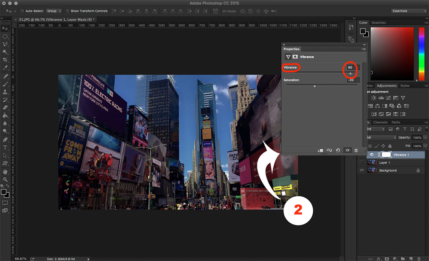Screen dimensions: 429x261
Task: Expand the layer Opacity dropdown arrow
Action: pyautogui.click(x=425, y=138)
